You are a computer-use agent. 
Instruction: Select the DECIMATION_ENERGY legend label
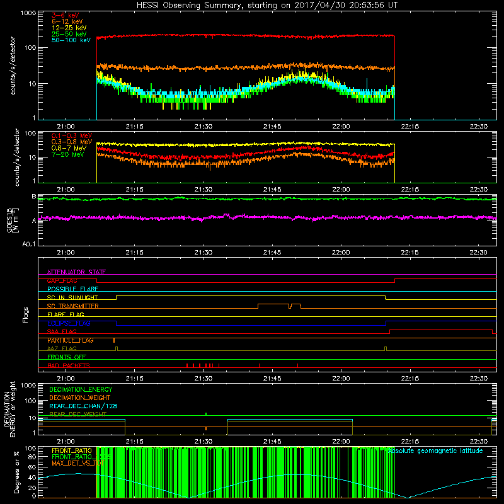pos(81,389)
